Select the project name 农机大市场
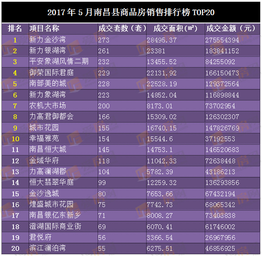The image size is (262, 256). (48, 105)
